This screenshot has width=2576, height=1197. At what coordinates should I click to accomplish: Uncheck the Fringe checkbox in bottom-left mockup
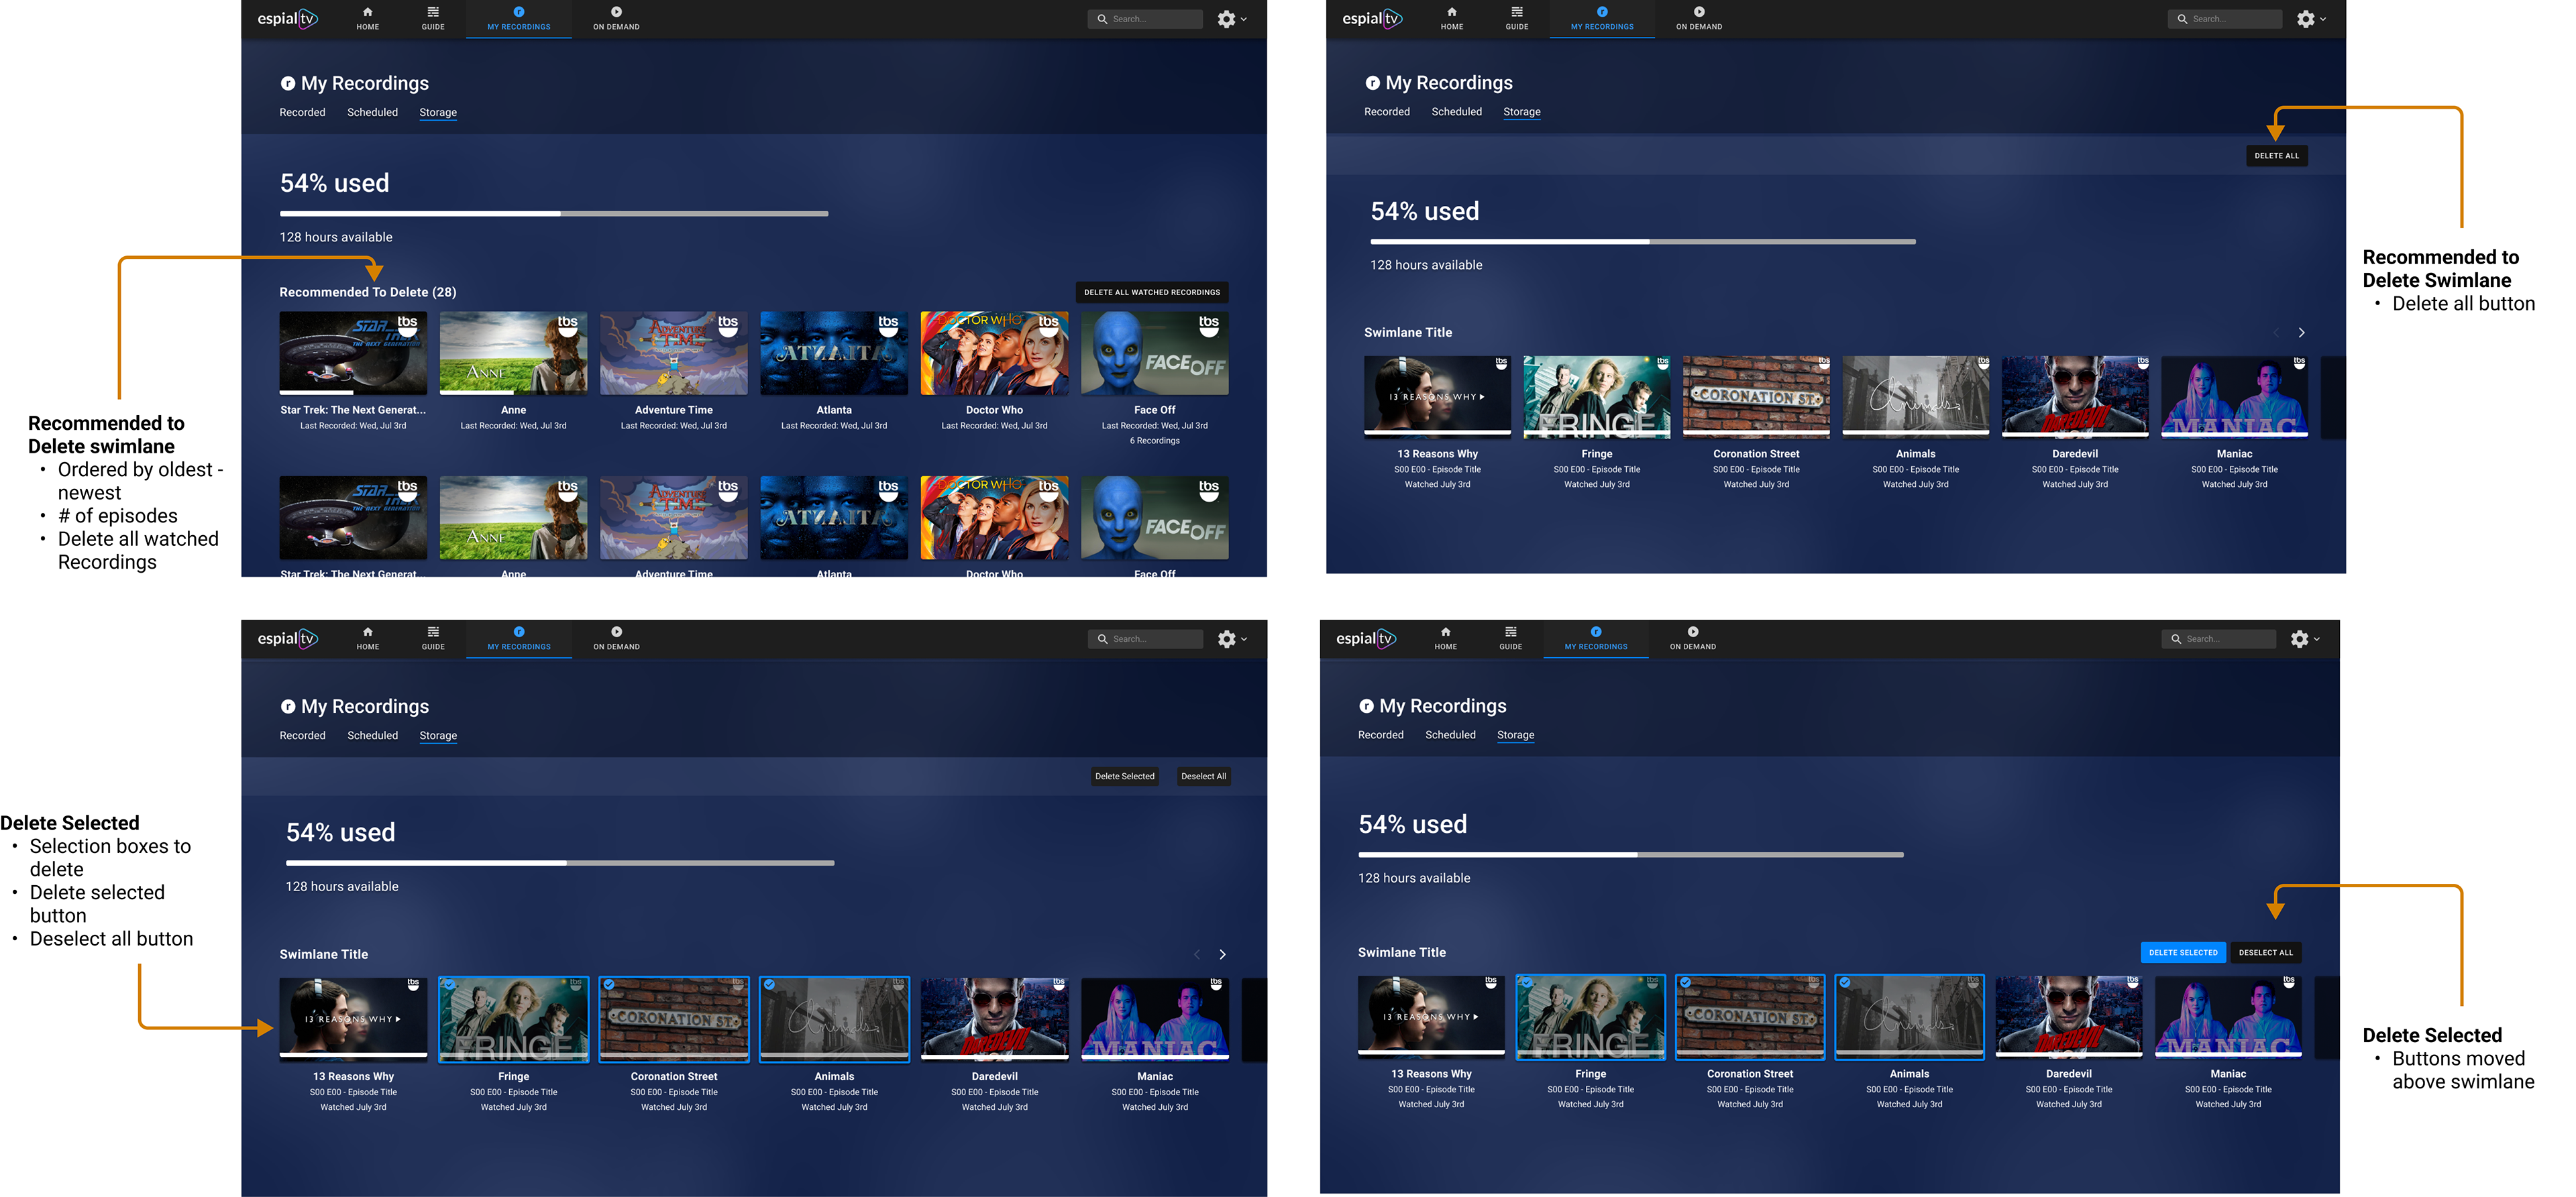coord(449,985)
